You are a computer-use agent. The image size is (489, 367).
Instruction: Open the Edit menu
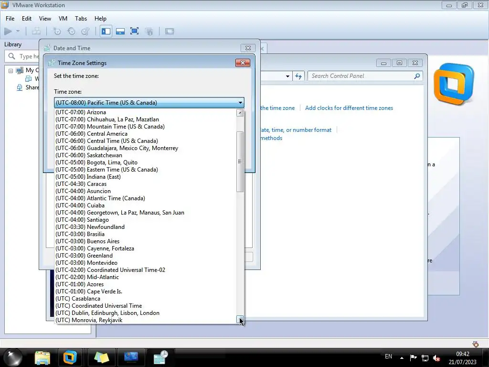[x=27, y=19]
